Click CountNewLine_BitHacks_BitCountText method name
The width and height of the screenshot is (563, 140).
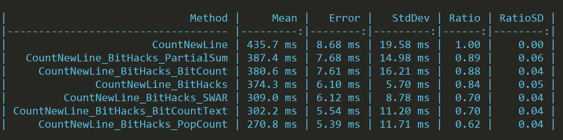click(x=120, y=111)
